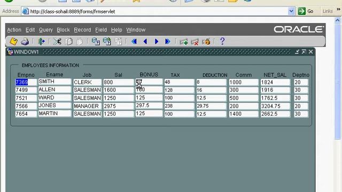Go to previous block with double-left arrow
The width and height of the screenshot is (342, 192).
coord(134,42)
